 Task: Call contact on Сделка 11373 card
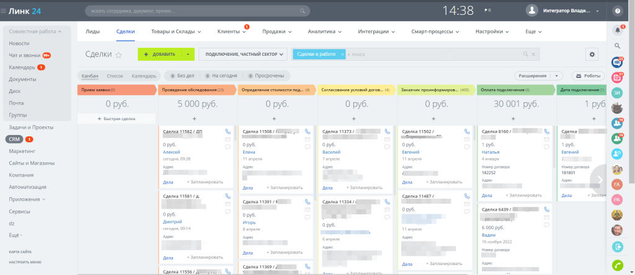(387, 131)
